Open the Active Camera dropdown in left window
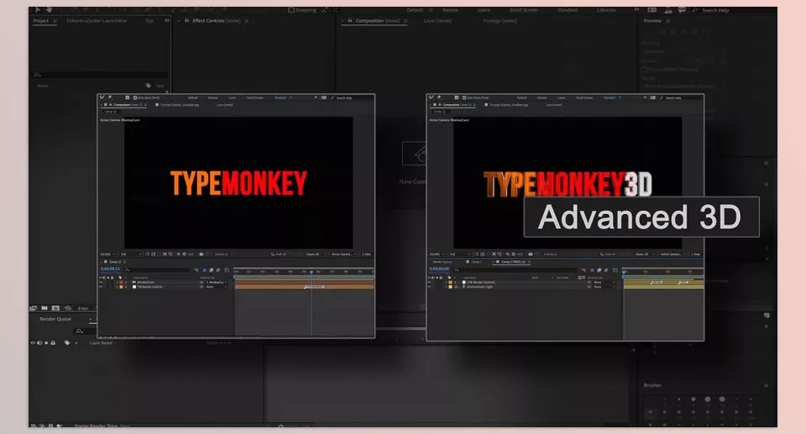The image size is (806, 434). coord(343,254)
